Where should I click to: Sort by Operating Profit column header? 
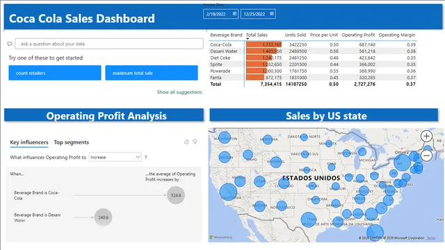358,35
